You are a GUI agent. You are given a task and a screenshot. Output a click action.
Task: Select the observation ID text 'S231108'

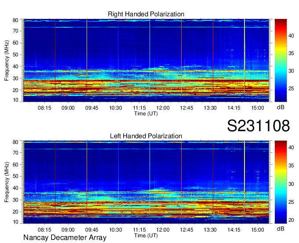point(259,126)
